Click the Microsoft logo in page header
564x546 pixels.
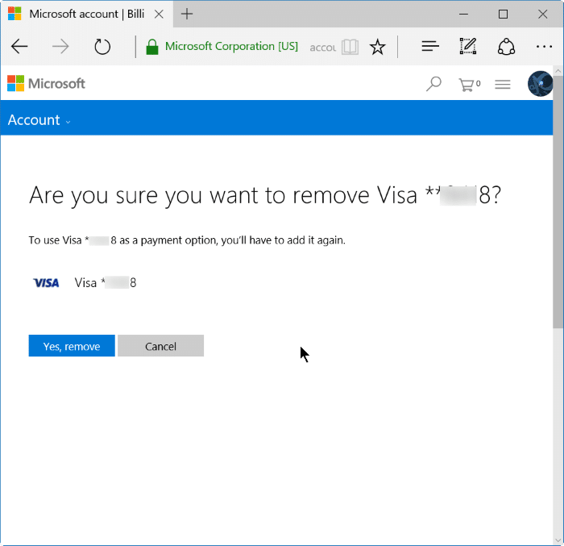[46, 84]
